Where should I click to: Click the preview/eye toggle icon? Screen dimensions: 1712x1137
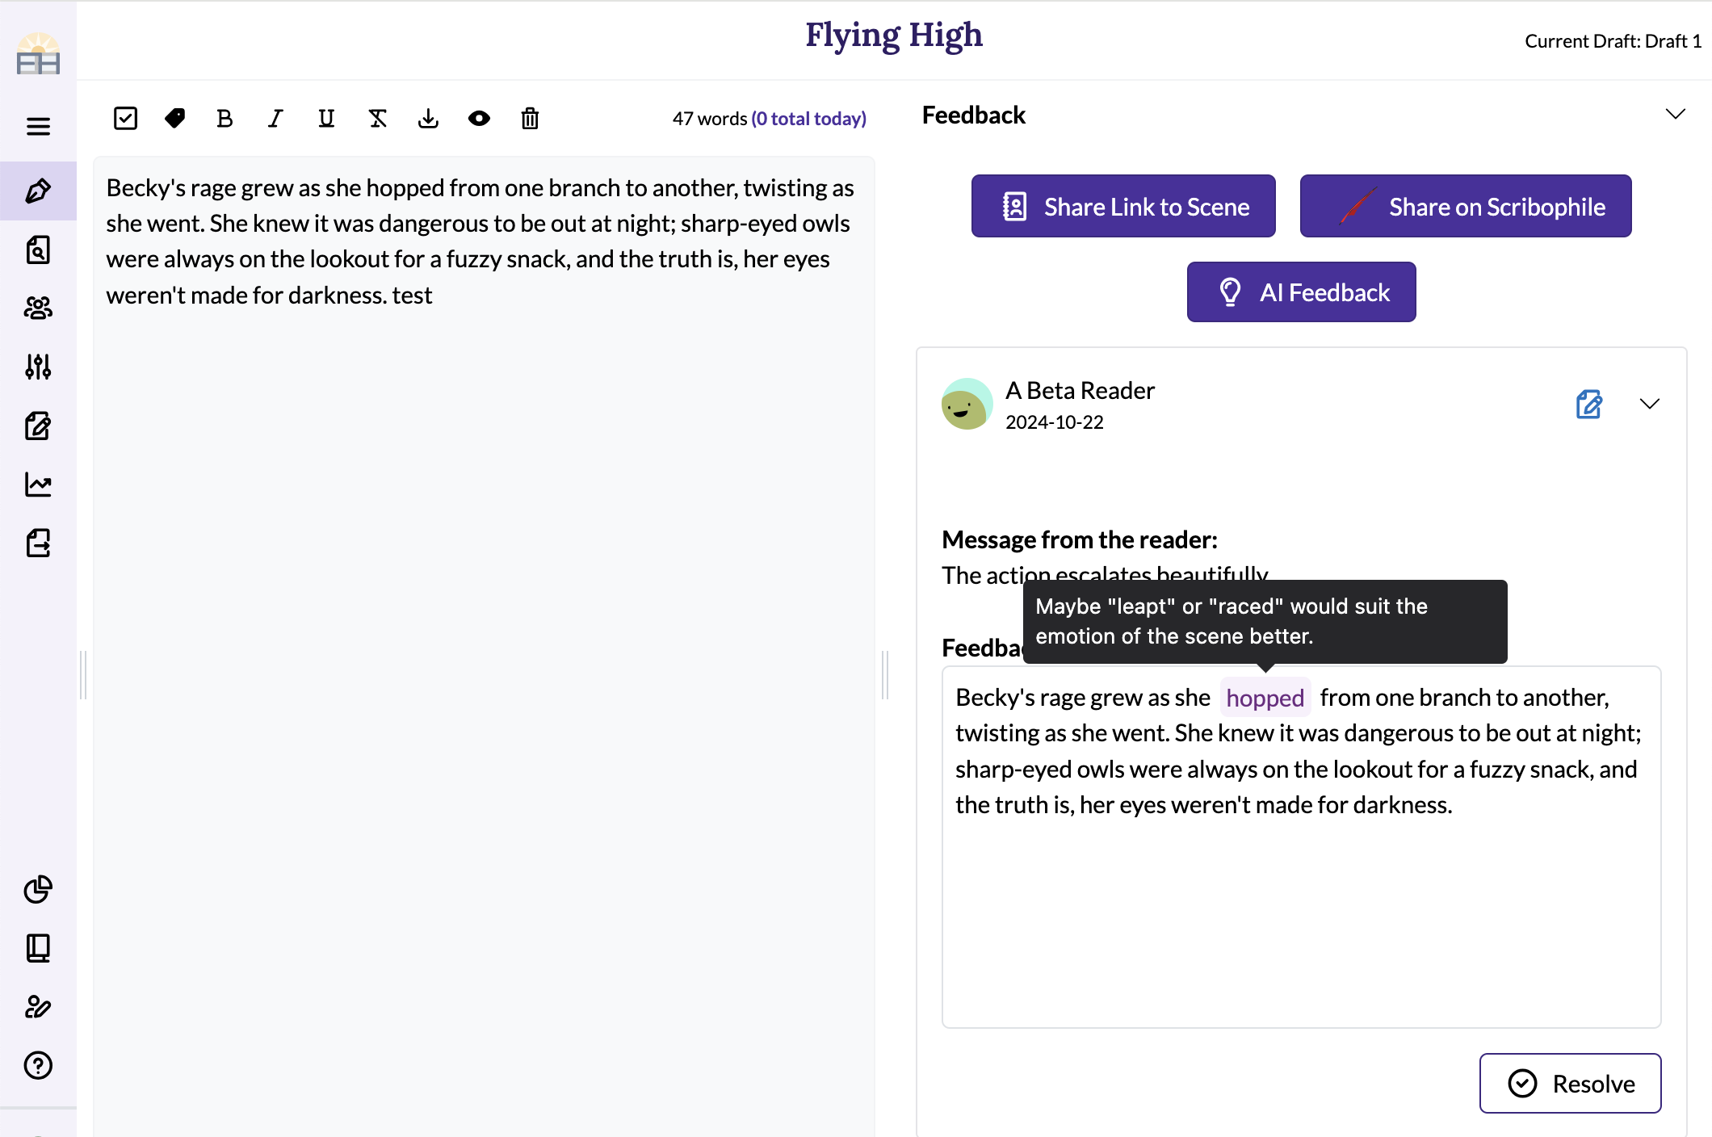click(x=480, y=120)
